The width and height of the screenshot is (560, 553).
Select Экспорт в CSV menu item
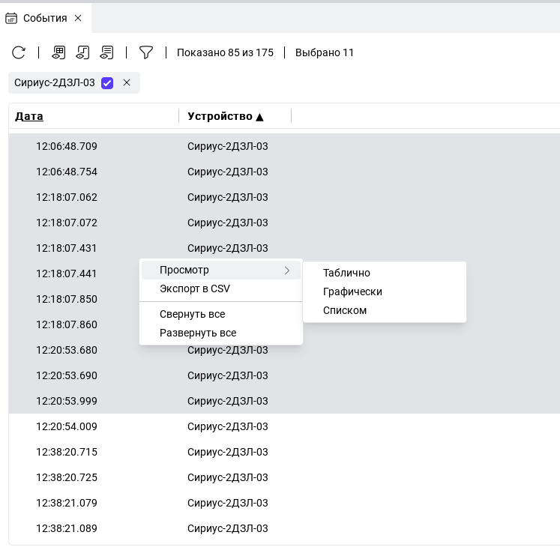pos(195,288)
